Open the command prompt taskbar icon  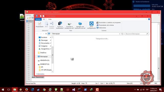79,90
